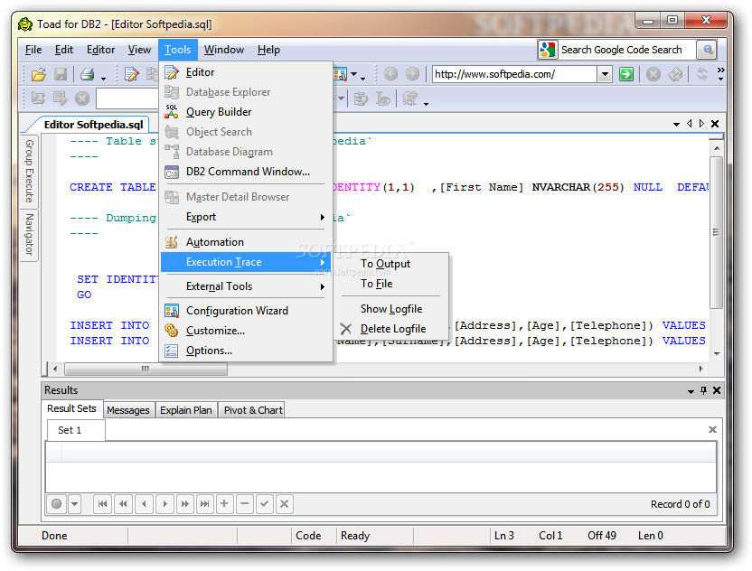This screenshot has height=571, width=752.
Task: Expand the toolbar overflow chevron at right
Action: tap(720, 74)
